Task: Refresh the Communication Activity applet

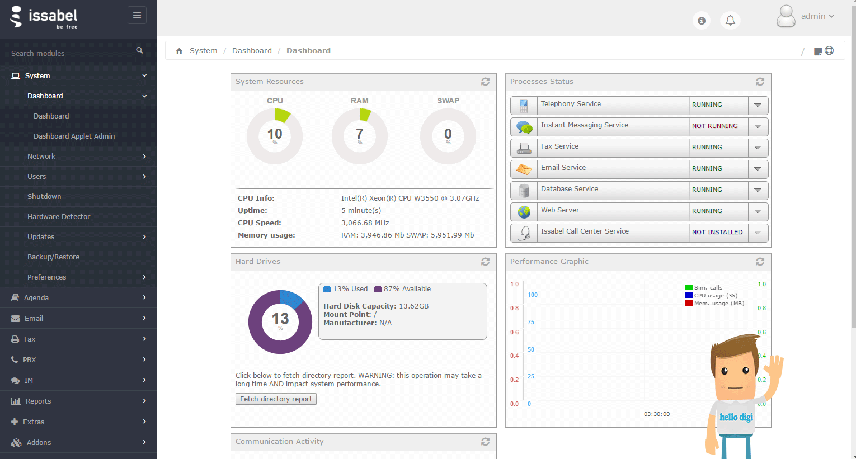Action: [x=485, y=442]
